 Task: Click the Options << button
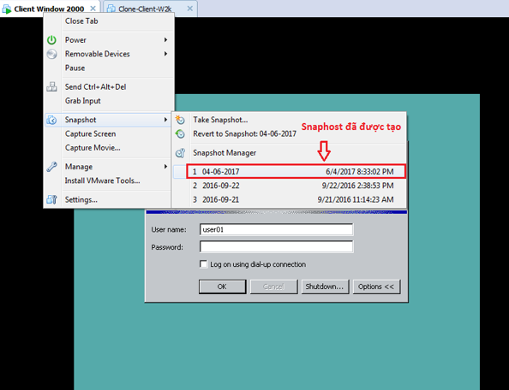[376, 287]
